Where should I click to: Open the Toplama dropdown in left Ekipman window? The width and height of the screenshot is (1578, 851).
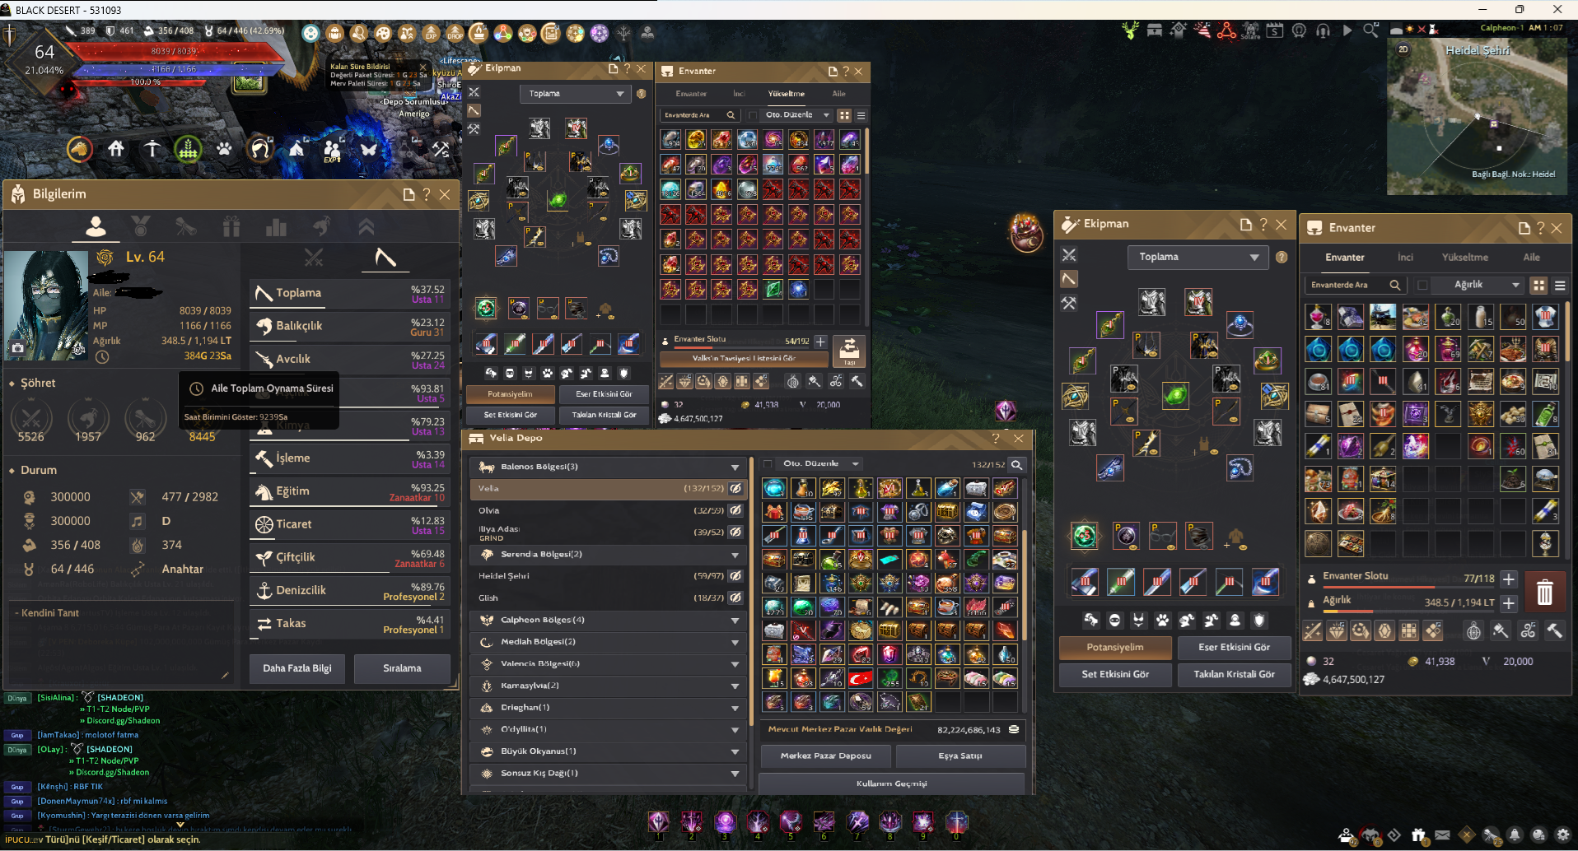pyautogui.click(x=574, y=94)
